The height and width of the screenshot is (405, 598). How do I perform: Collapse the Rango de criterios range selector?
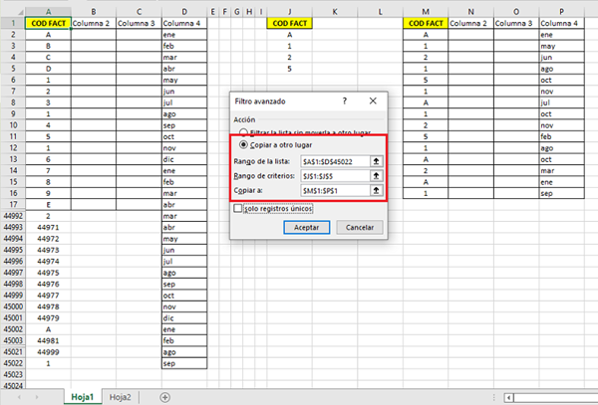[376, 176]
